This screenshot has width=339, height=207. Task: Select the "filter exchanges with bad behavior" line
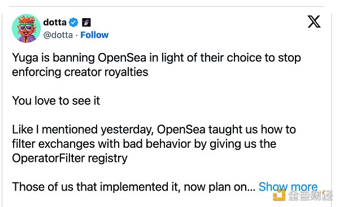(144, 144)
